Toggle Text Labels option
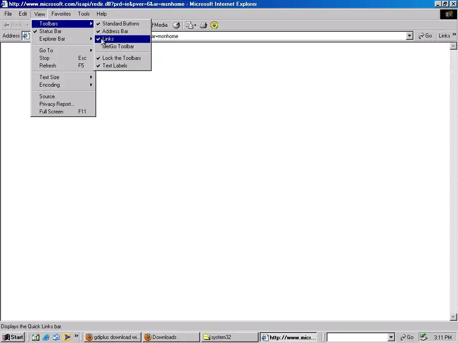 [x=123, y=66]
